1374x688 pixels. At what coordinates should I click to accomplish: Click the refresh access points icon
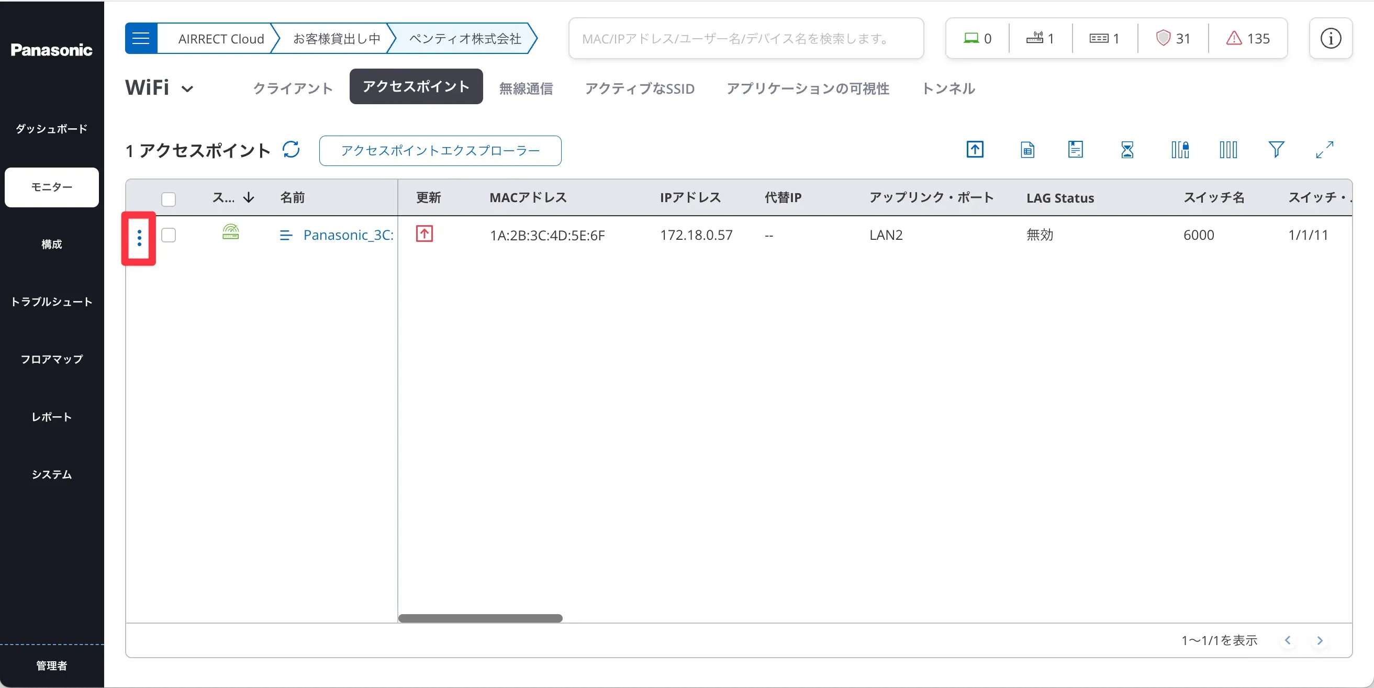tap(291, 150)
